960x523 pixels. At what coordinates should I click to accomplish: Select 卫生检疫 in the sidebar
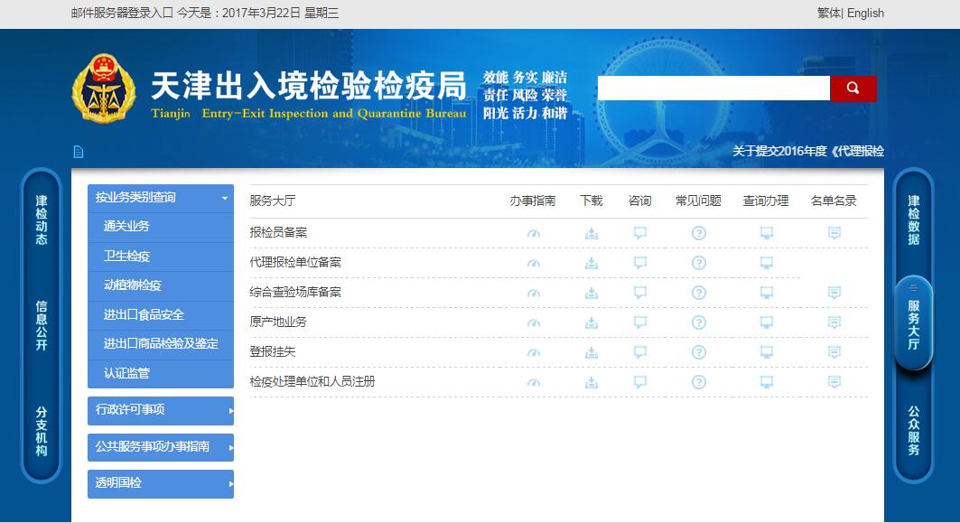tap(126, 257)
